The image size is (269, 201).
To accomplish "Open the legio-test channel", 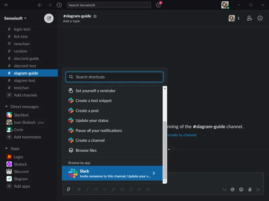I will tap(29, 29).
